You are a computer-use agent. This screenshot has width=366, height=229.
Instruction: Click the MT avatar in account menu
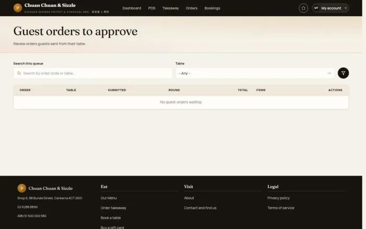pyautogui.click(x=316, y=8)
